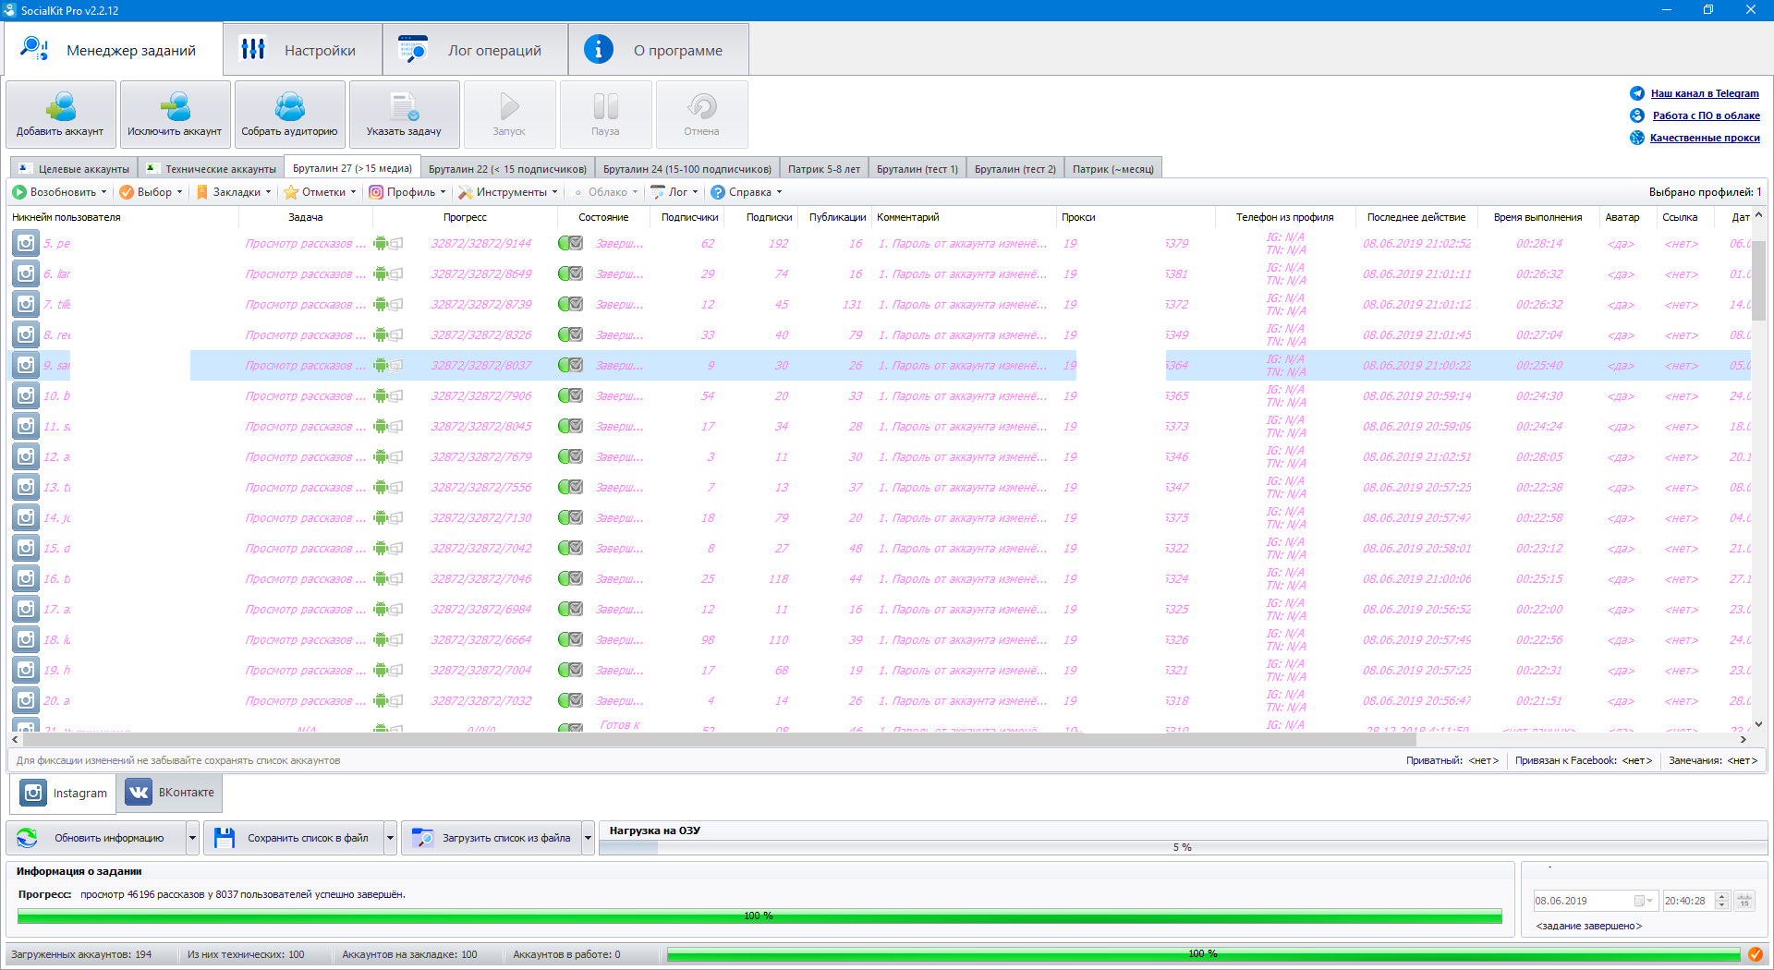Open the О программе tab

(659, 50)
